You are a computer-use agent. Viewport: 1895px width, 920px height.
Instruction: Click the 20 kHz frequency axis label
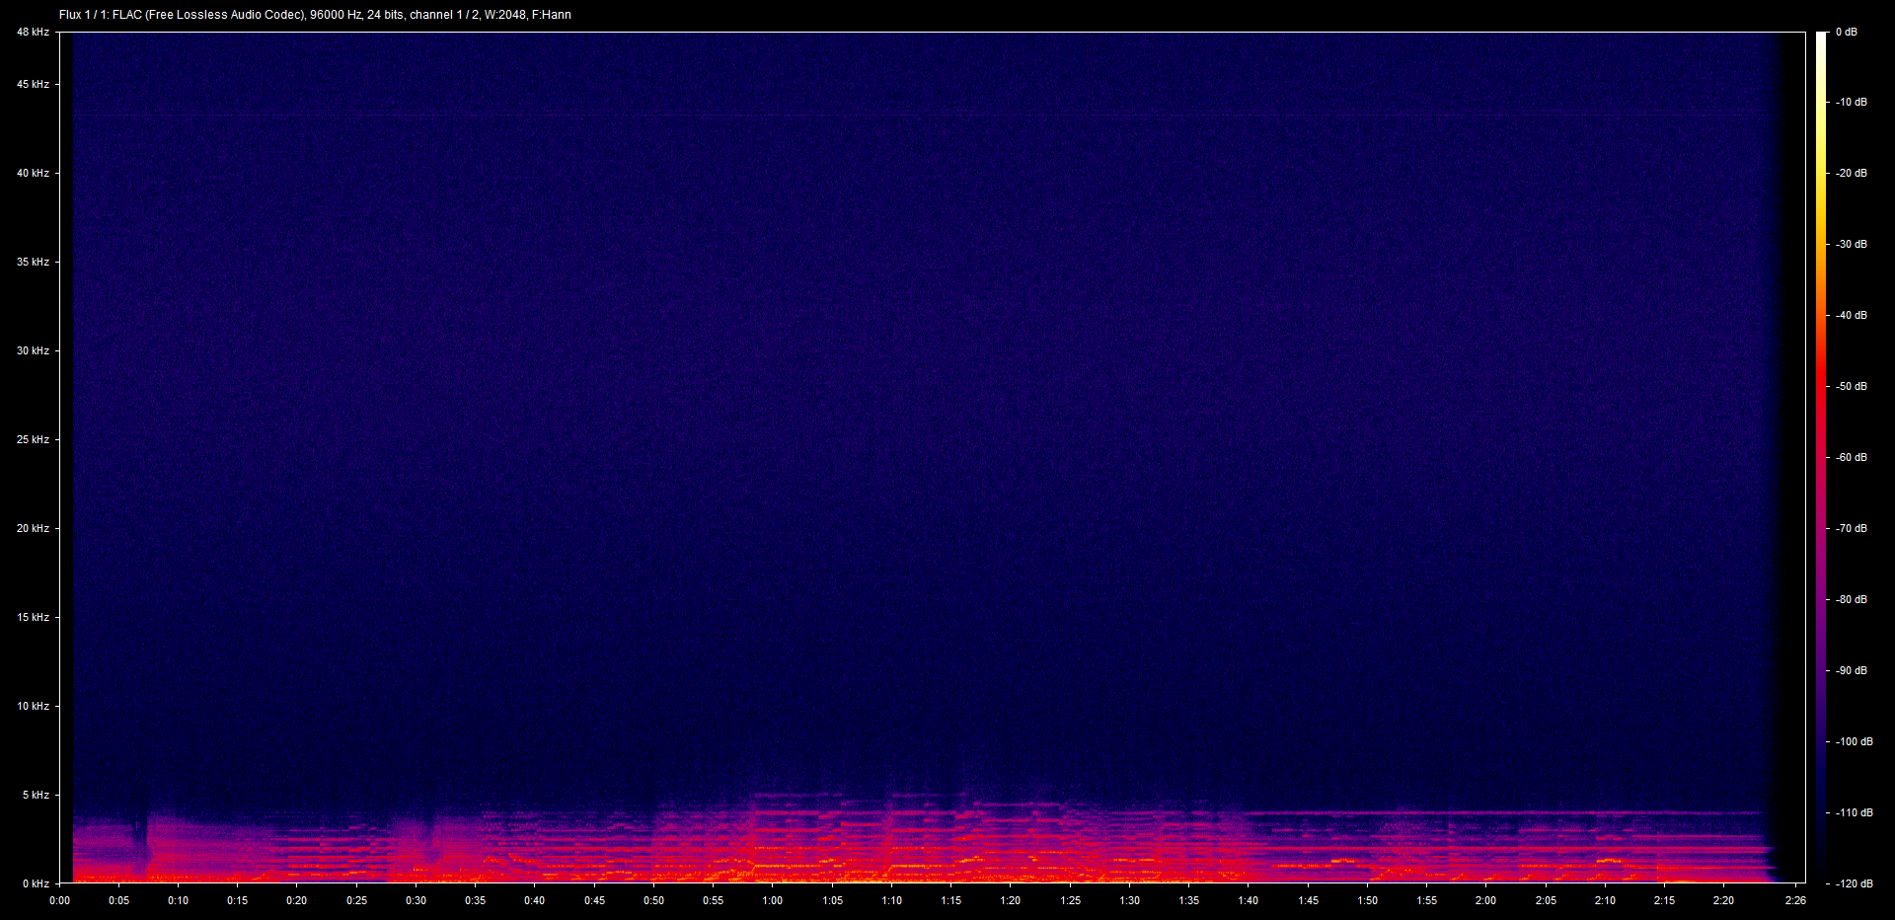point(33,528)
